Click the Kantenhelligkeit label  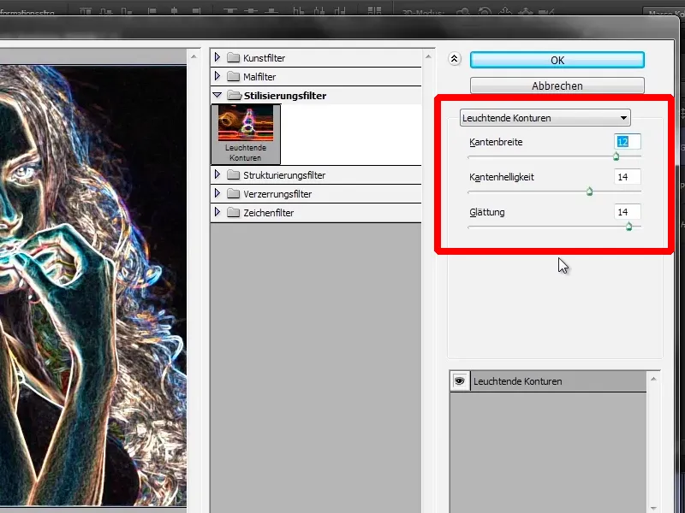[x=502, y=177]
